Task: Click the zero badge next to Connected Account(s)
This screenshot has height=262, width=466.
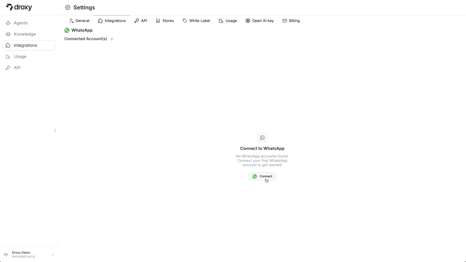Action: (112, 39)
